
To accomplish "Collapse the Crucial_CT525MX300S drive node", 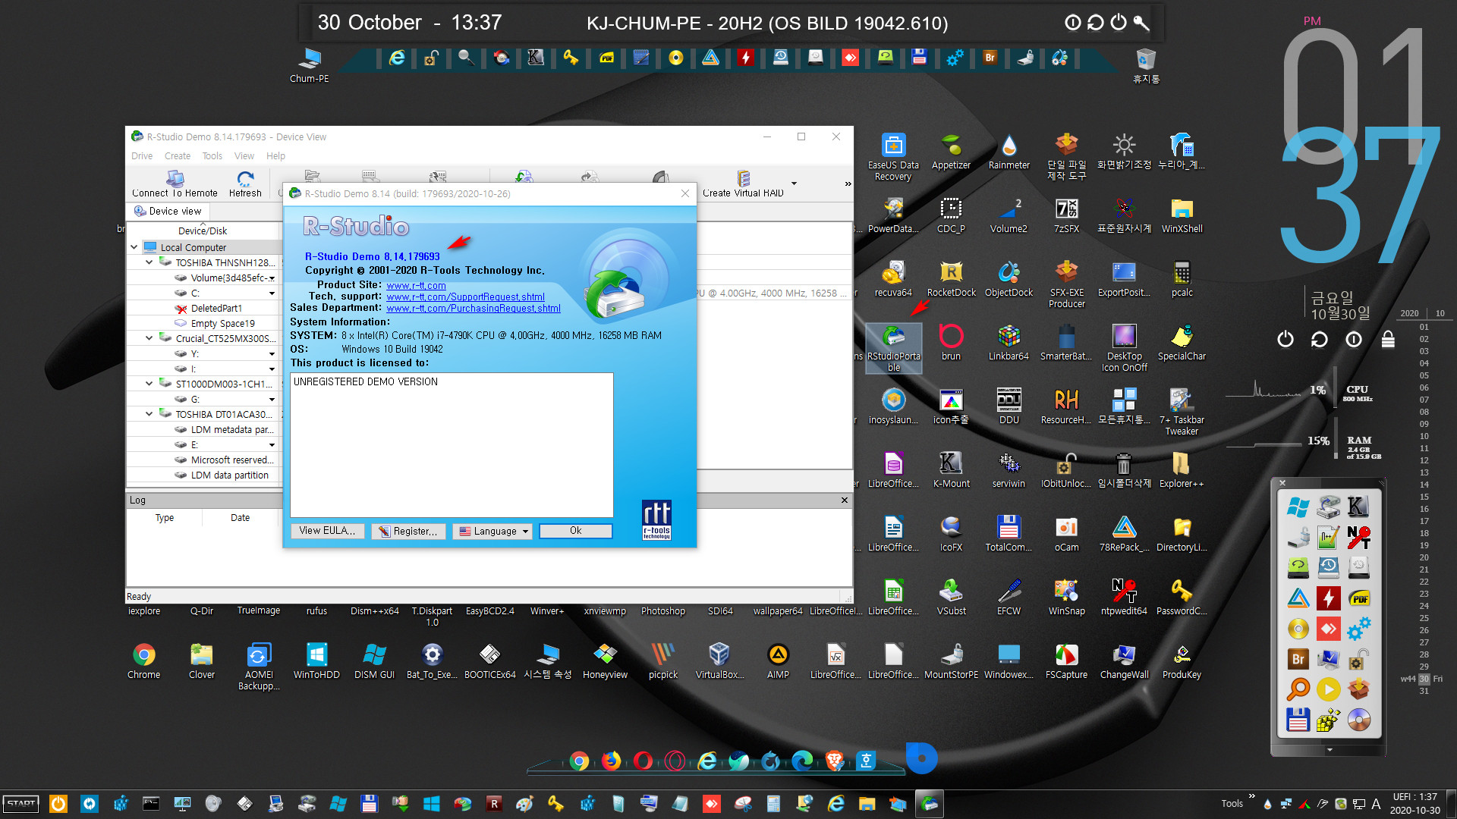I will pos(149,338).
